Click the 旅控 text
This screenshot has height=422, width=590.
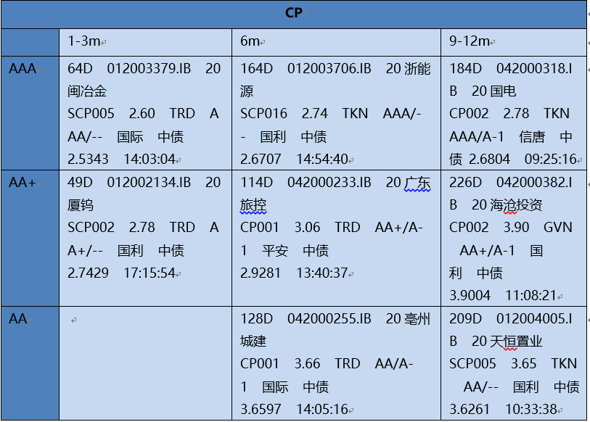pyautogui.click(x=253, y=205)
